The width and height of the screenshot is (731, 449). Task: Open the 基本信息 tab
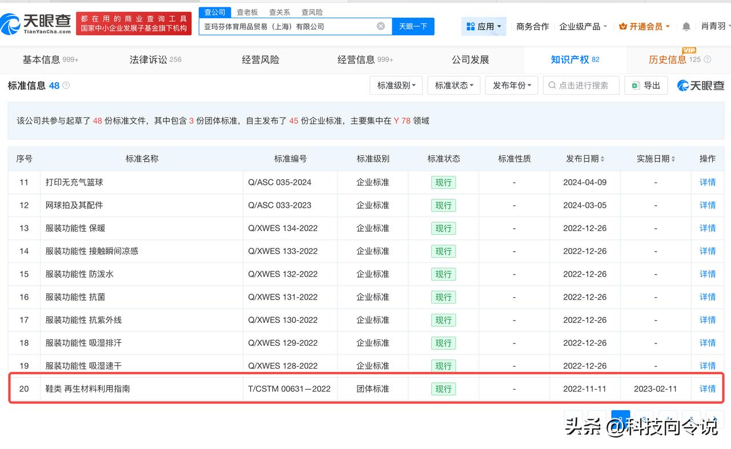click(50, 60)
